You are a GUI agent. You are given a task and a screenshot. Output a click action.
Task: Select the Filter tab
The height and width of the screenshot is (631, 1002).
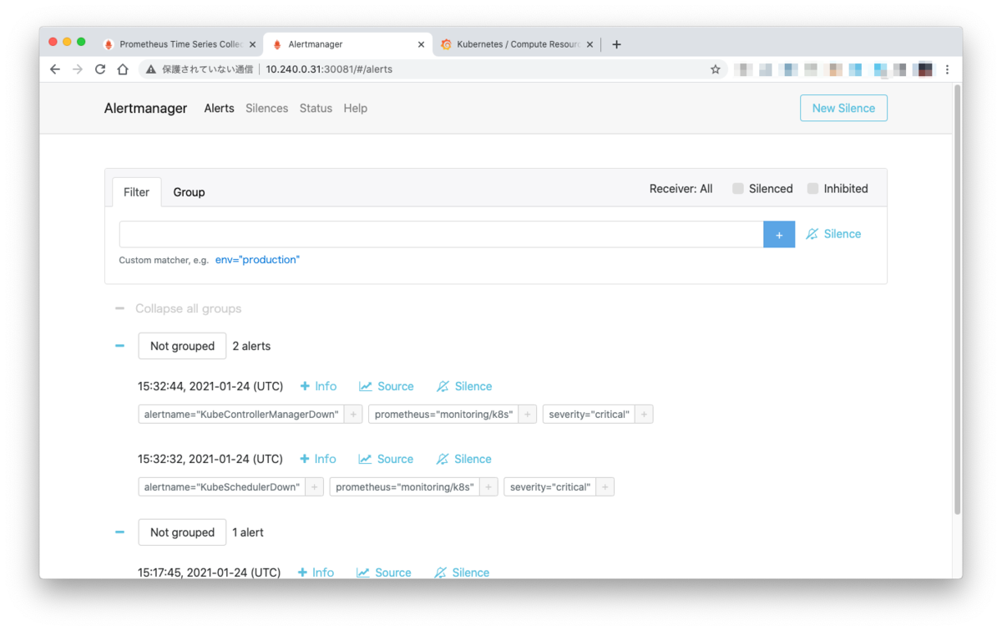click(137, 192)
